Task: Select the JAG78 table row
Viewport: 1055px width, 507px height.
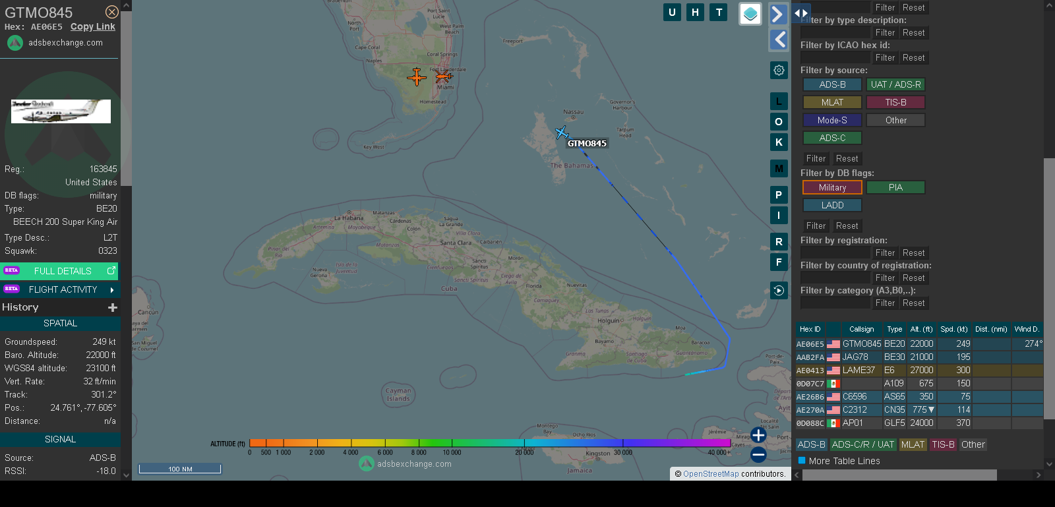Action: (919, 357)
